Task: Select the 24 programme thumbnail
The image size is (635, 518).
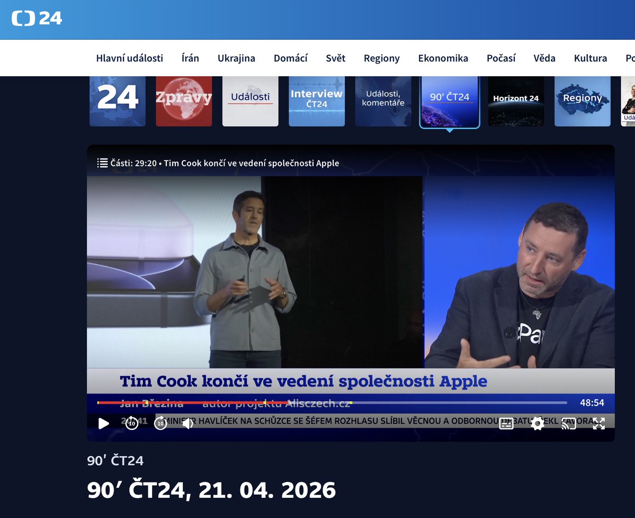Action: coord(118,101)
